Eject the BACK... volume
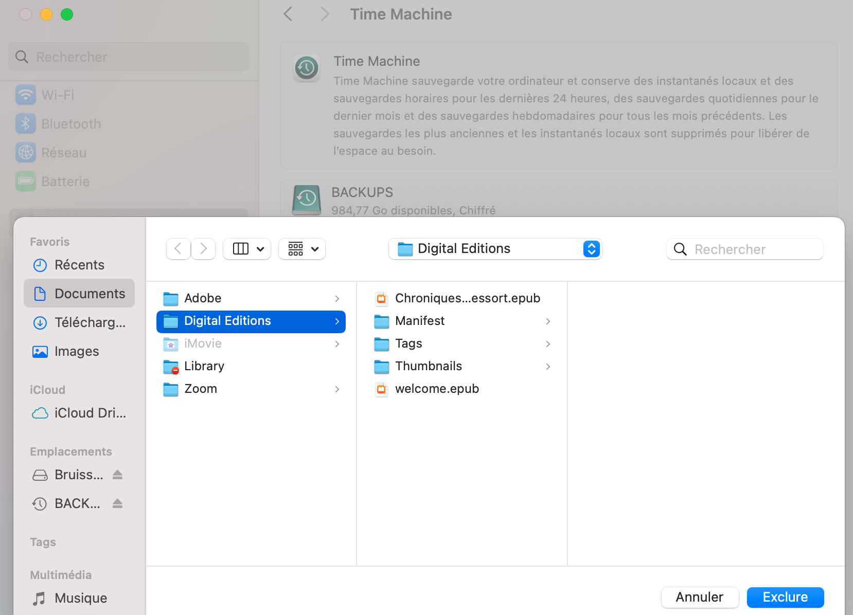The width and height of the screenshot is (853, 615). [x=117, y=503]
